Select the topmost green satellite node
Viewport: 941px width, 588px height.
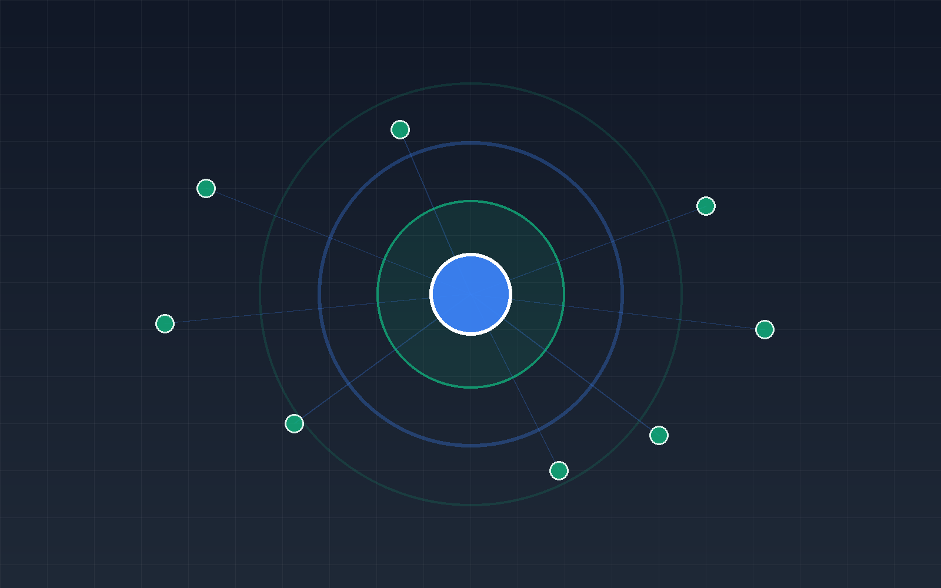(x=400, y=129)
